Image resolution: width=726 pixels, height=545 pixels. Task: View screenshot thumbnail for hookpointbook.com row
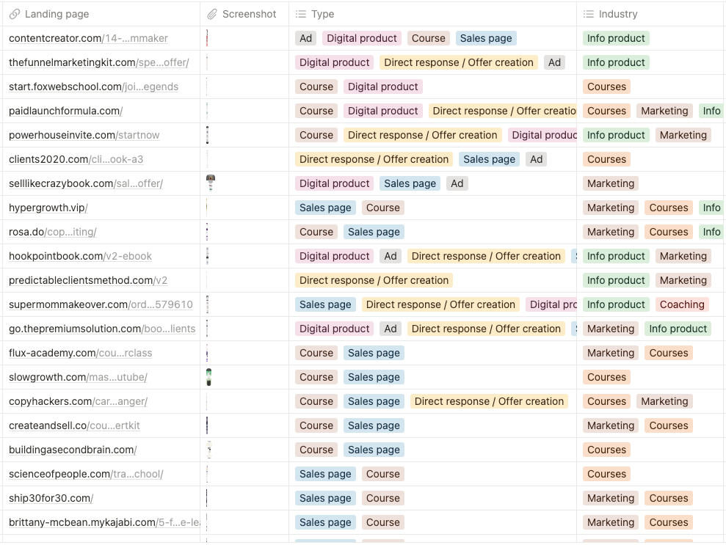(x=208, y=256)
